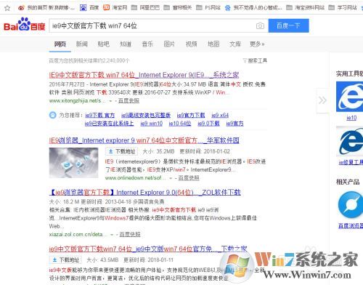Image resolution: width=363 pixels, height=285 pixels.
Task: Click the suggested search ie9已安装在此系统上
Action: (x=109, y=124)
